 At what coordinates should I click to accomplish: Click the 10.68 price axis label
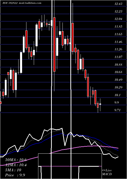click(x=118, y=72)
